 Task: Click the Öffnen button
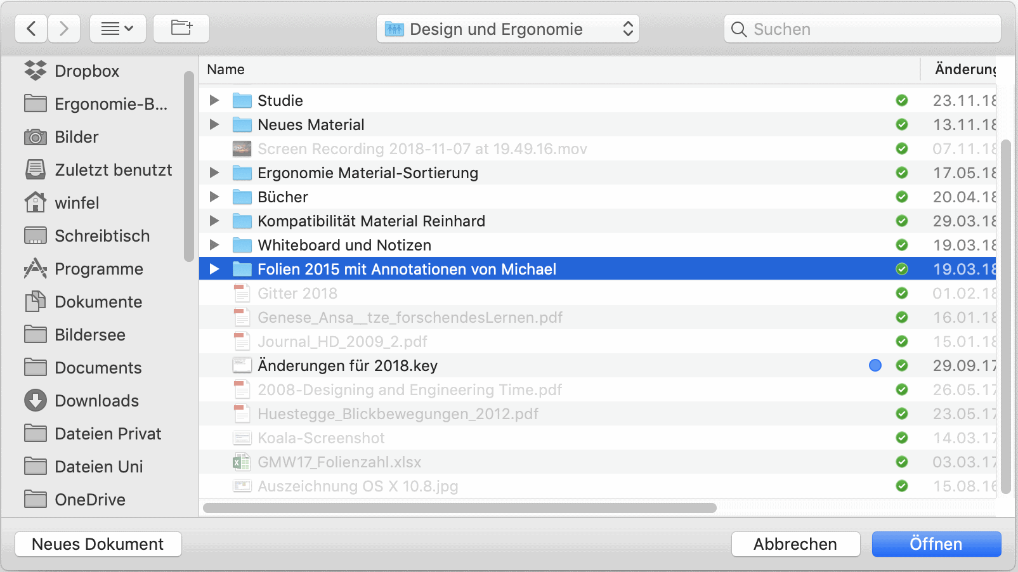pos(936,544)
